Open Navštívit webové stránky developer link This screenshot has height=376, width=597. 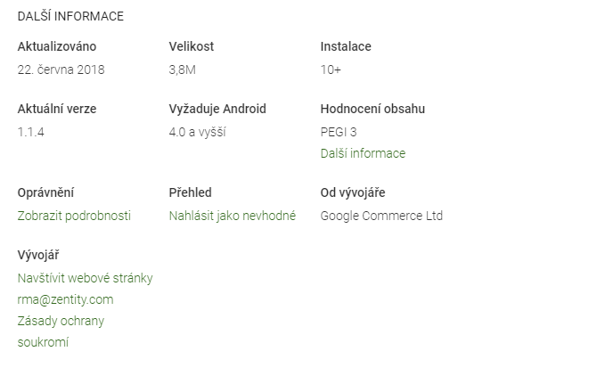85,278
